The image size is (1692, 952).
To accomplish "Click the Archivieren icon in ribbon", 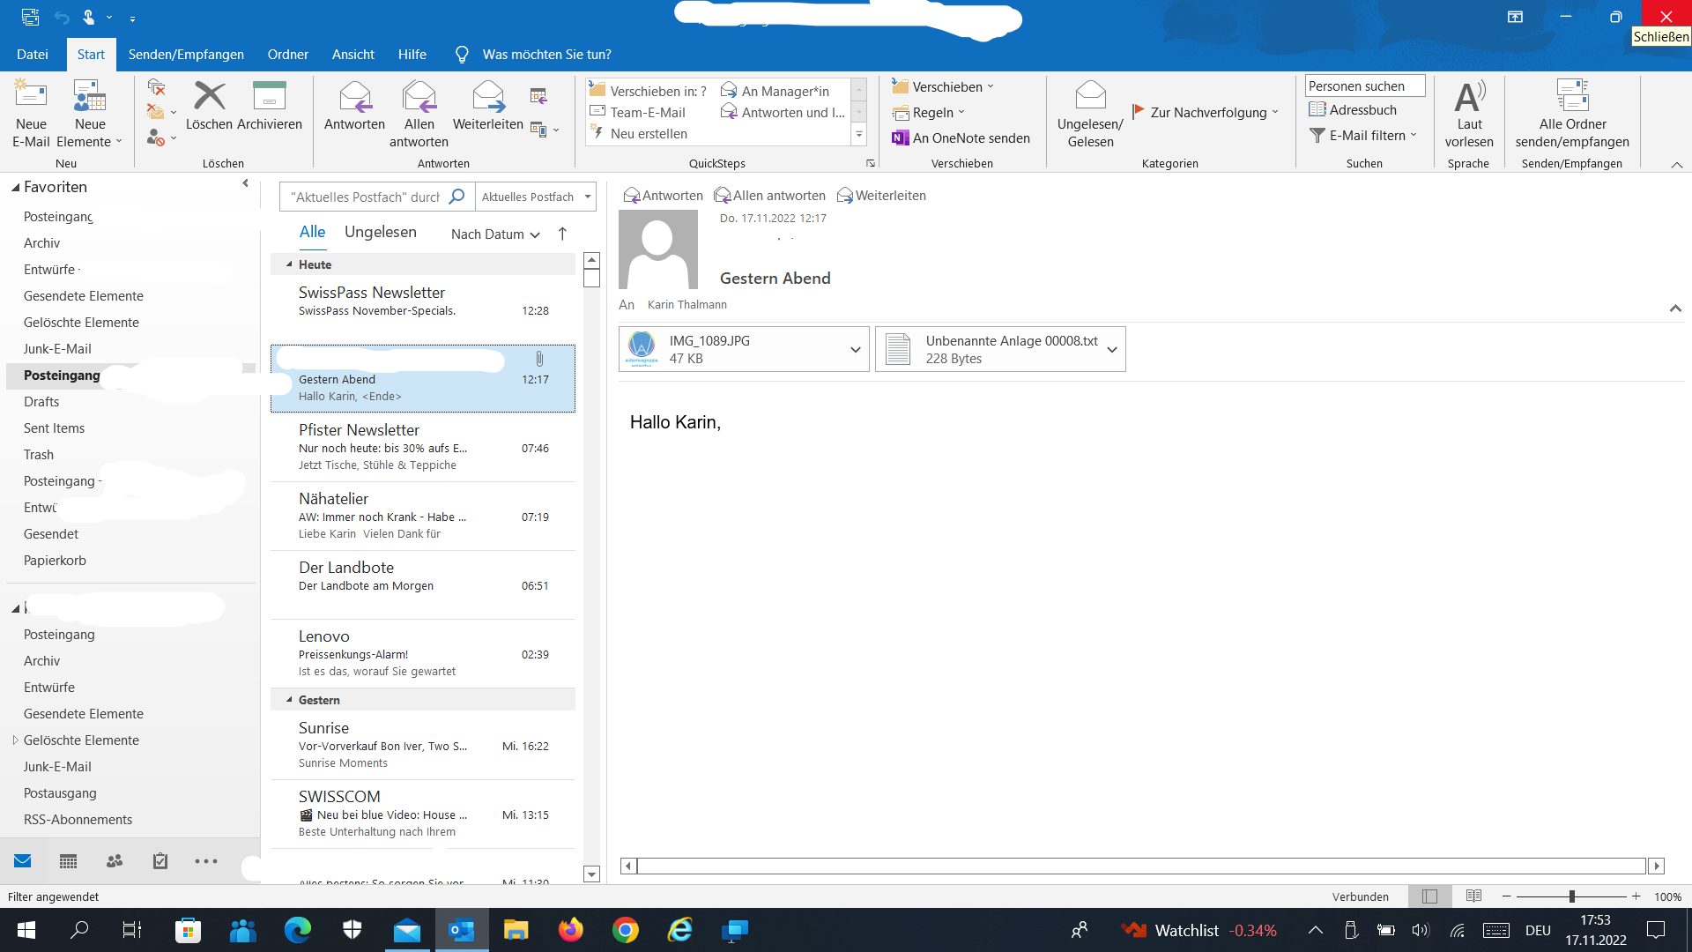I will click(x=269, y=96).
